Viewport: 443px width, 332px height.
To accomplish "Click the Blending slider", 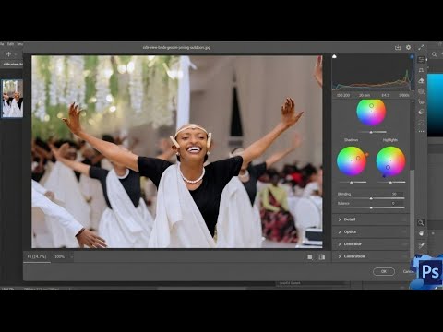I will (371, 198).
